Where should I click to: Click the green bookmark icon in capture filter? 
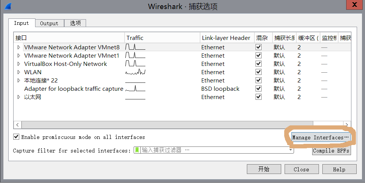(137, 150)
